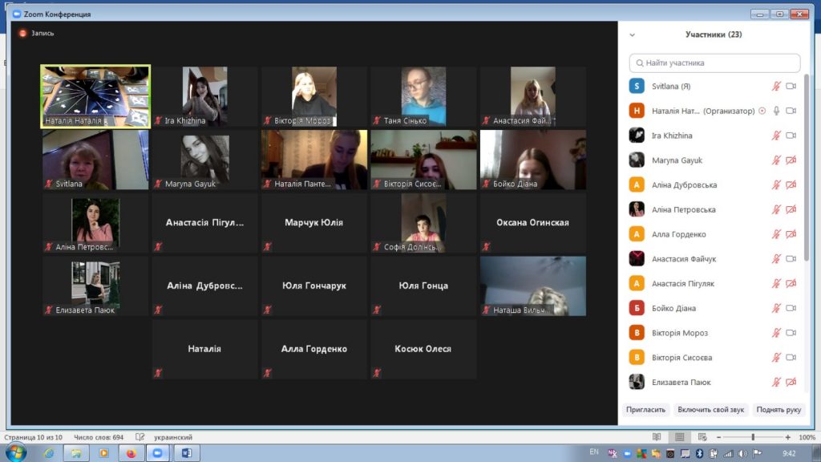
Task: Click Word 100% zoom level
Action: (807, 437)
